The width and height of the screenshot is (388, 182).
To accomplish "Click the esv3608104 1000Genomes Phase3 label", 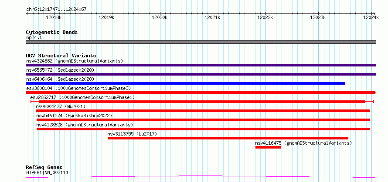I will coord(78,88).
